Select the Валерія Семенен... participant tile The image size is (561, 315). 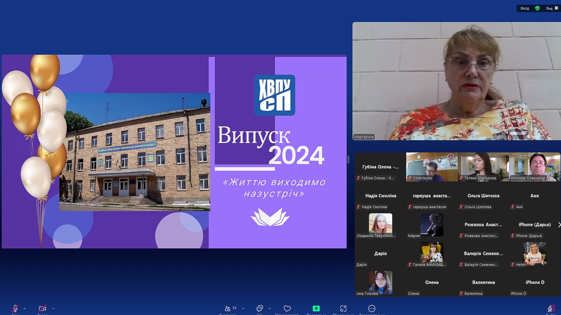(483, 254)
